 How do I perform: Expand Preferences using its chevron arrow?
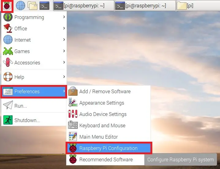click(x=64, y=91)
